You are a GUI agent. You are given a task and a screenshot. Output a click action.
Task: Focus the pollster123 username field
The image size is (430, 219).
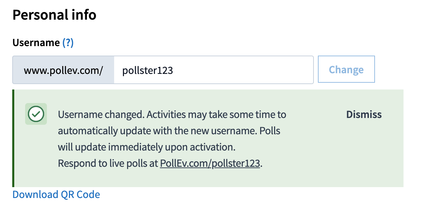click(214, 70)
